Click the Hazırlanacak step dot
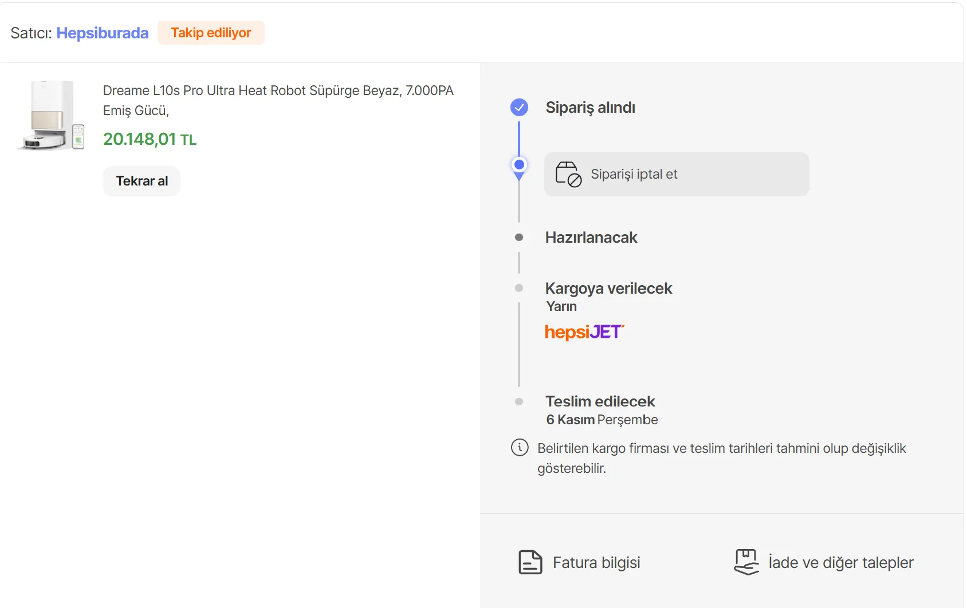Image resolution: width=967 pixels, height=608 pixels. click(x=519, y=237)
